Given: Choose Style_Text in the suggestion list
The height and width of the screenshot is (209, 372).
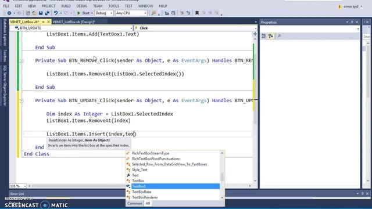Looking at the screenshot, I should [139, 170].
